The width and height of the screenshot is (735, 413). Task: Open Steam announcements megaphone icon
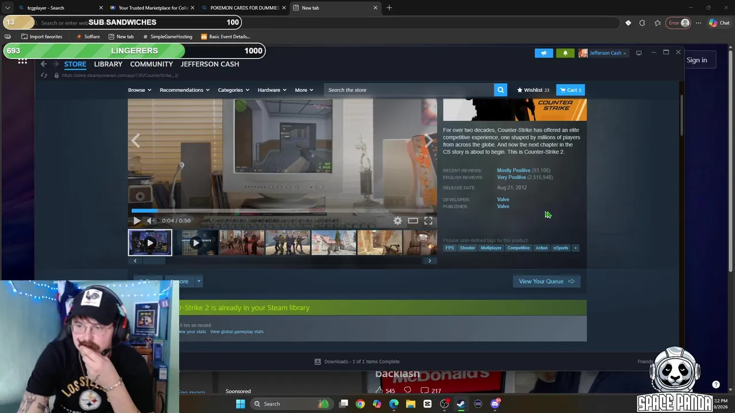pos(544,53)
